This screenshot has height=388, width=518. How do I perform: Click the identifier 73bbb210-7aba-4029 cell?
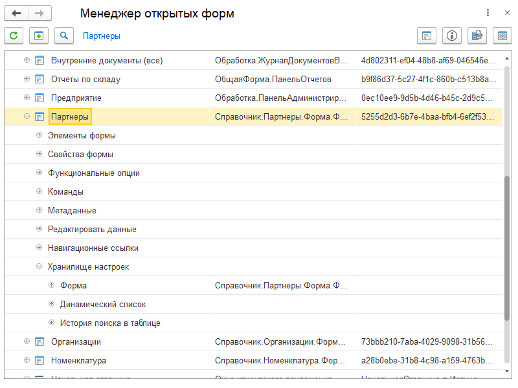429,342
